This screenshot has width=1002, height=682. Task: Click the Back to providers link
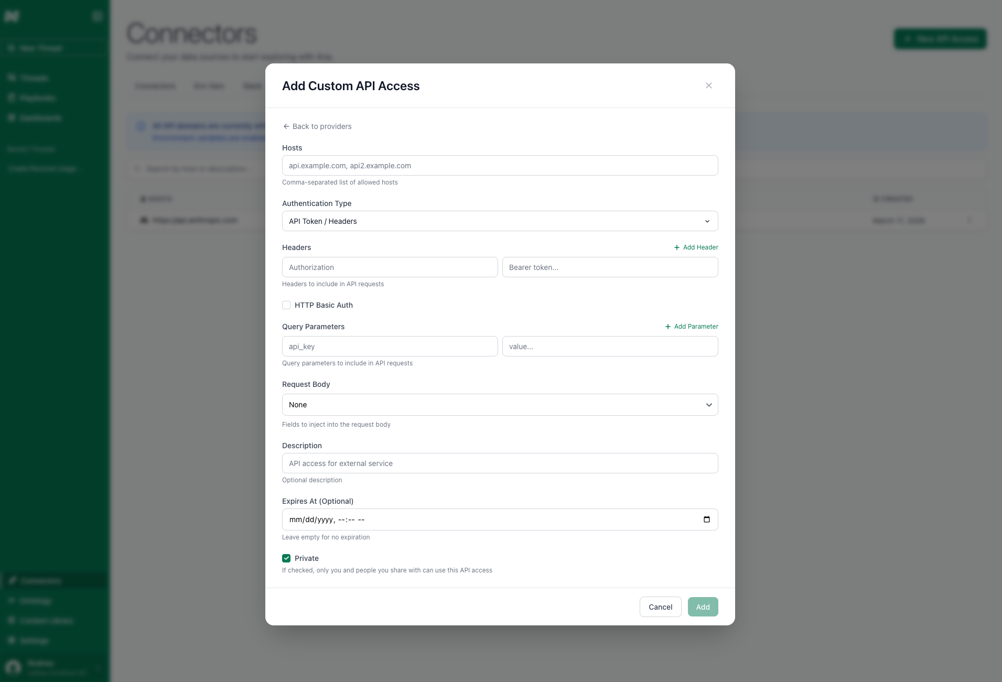(322, 126)
